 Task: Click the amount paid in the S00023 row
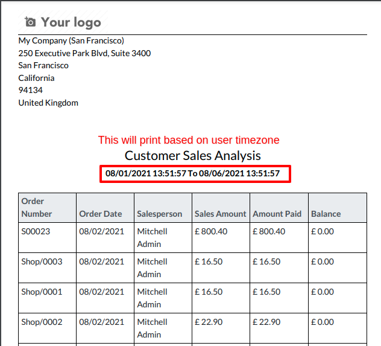click(269, 231)
